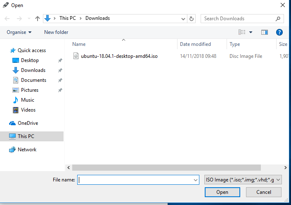
Task: Expand chevron between This PC and Downloads
Action: point(81,19)
